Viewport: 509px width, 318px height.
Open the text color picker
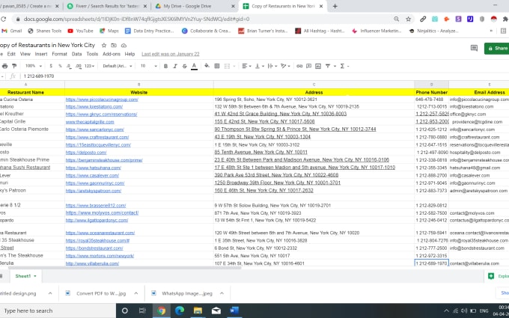pyautogui.click(x=194, y=66)
